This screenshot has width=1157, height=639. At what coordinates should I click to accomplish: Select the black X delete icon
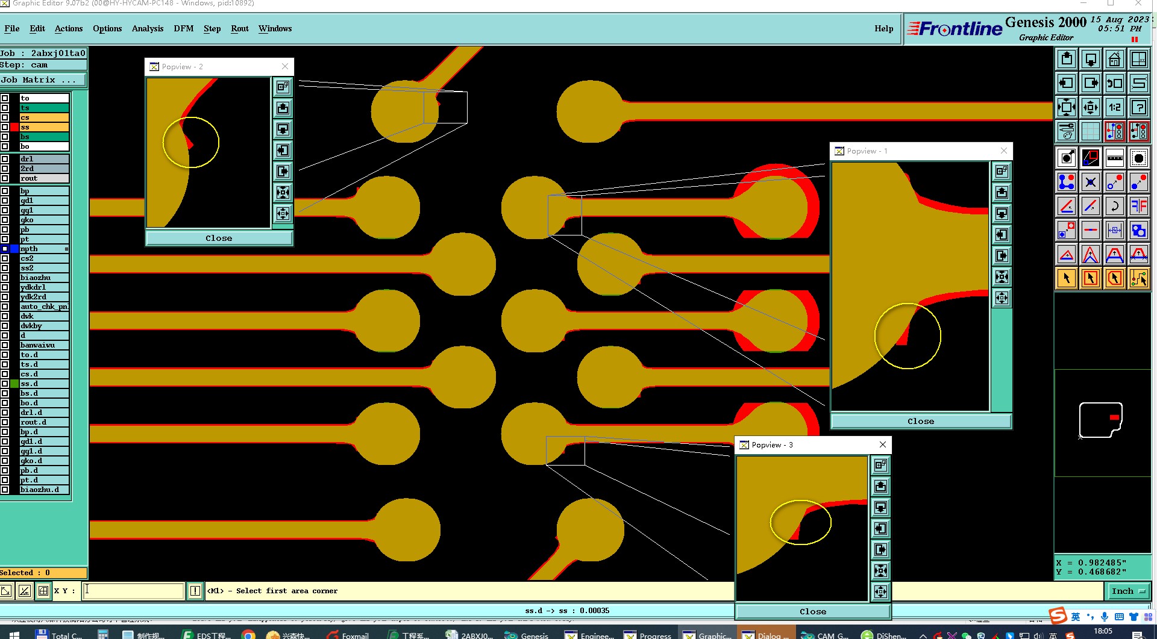pyautogui.click(x=1091, y=182)
